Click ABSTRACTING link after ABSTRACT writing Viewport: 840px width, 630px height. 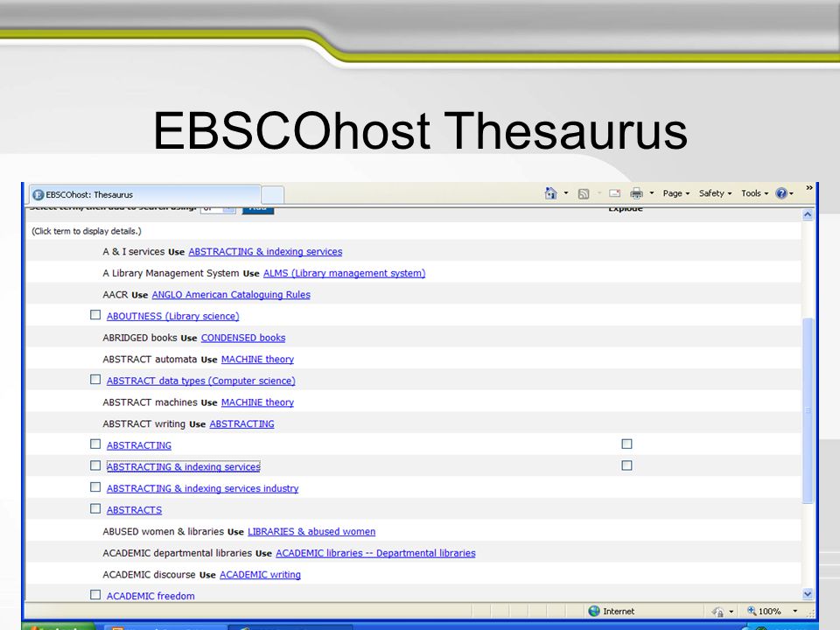241,423
